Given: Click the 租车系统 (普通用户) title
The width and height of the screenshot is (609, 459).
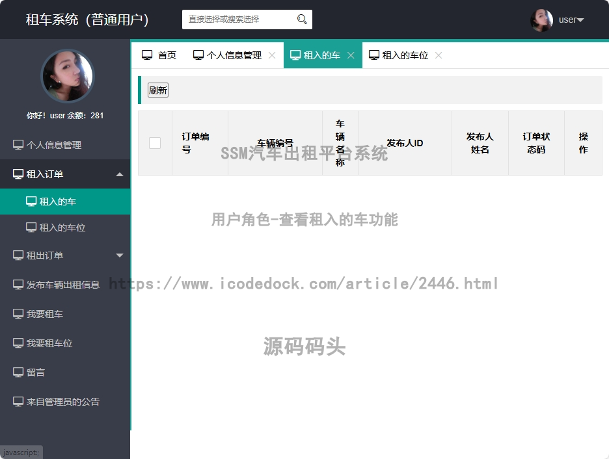Looking at the screenshot, I should [x=87, y=20].
